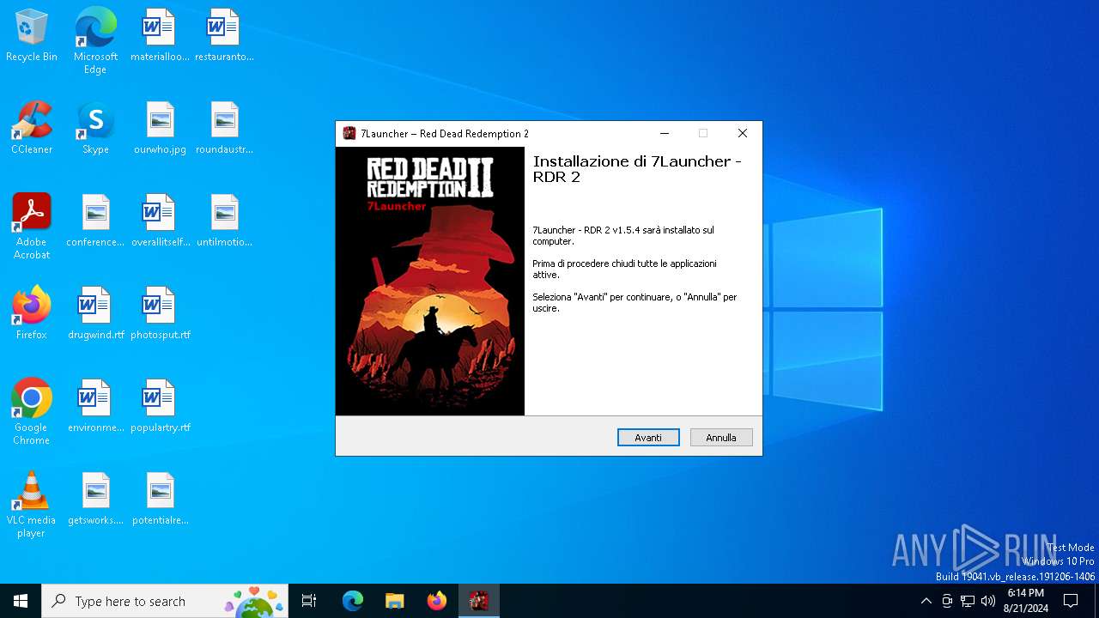This screenshot has height=618, width=1099.
Task: Show hidden system tray icons
Action: [926, 601]
